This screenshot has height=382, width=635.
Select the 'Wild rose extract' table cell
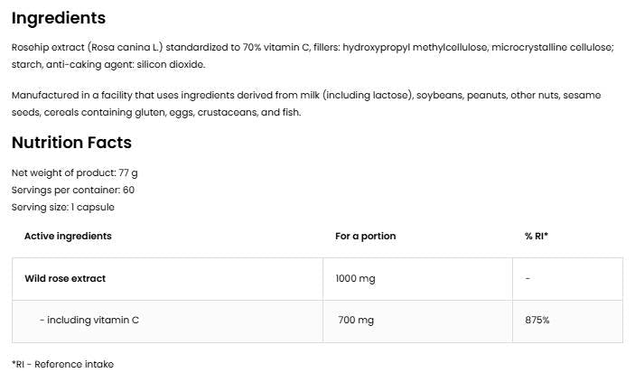pyautogui.click(x=65, y=278)
